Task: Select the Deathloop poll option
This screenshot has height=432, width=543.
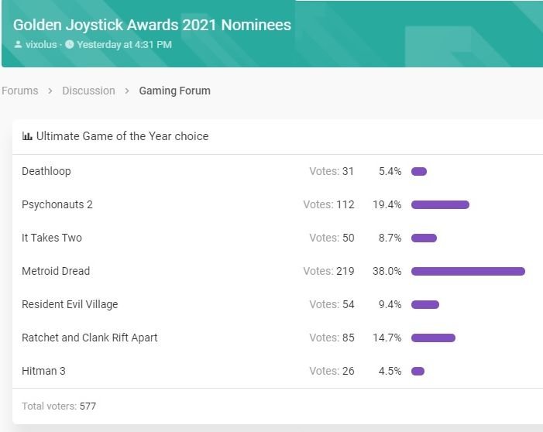Action: (46, 171)
